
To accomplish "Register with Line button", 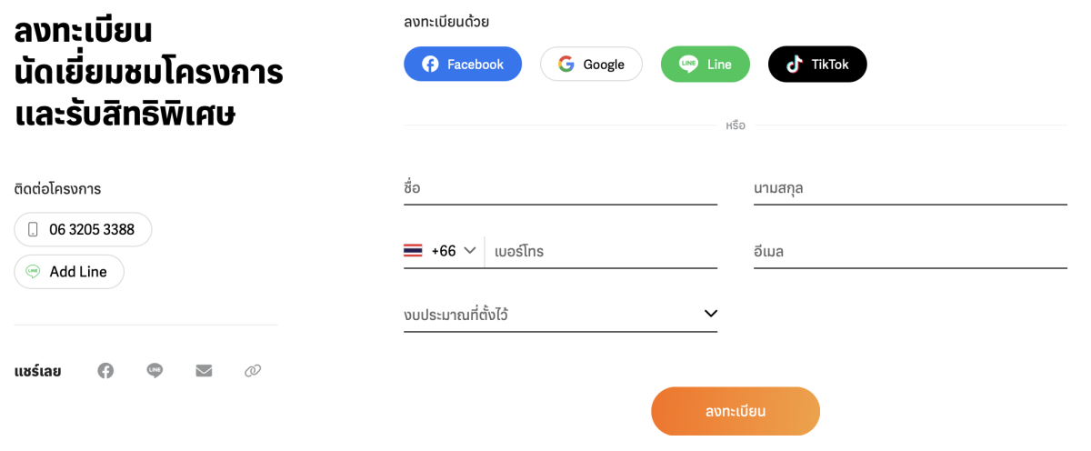I will pyautogui.click(x=705, y=65).
